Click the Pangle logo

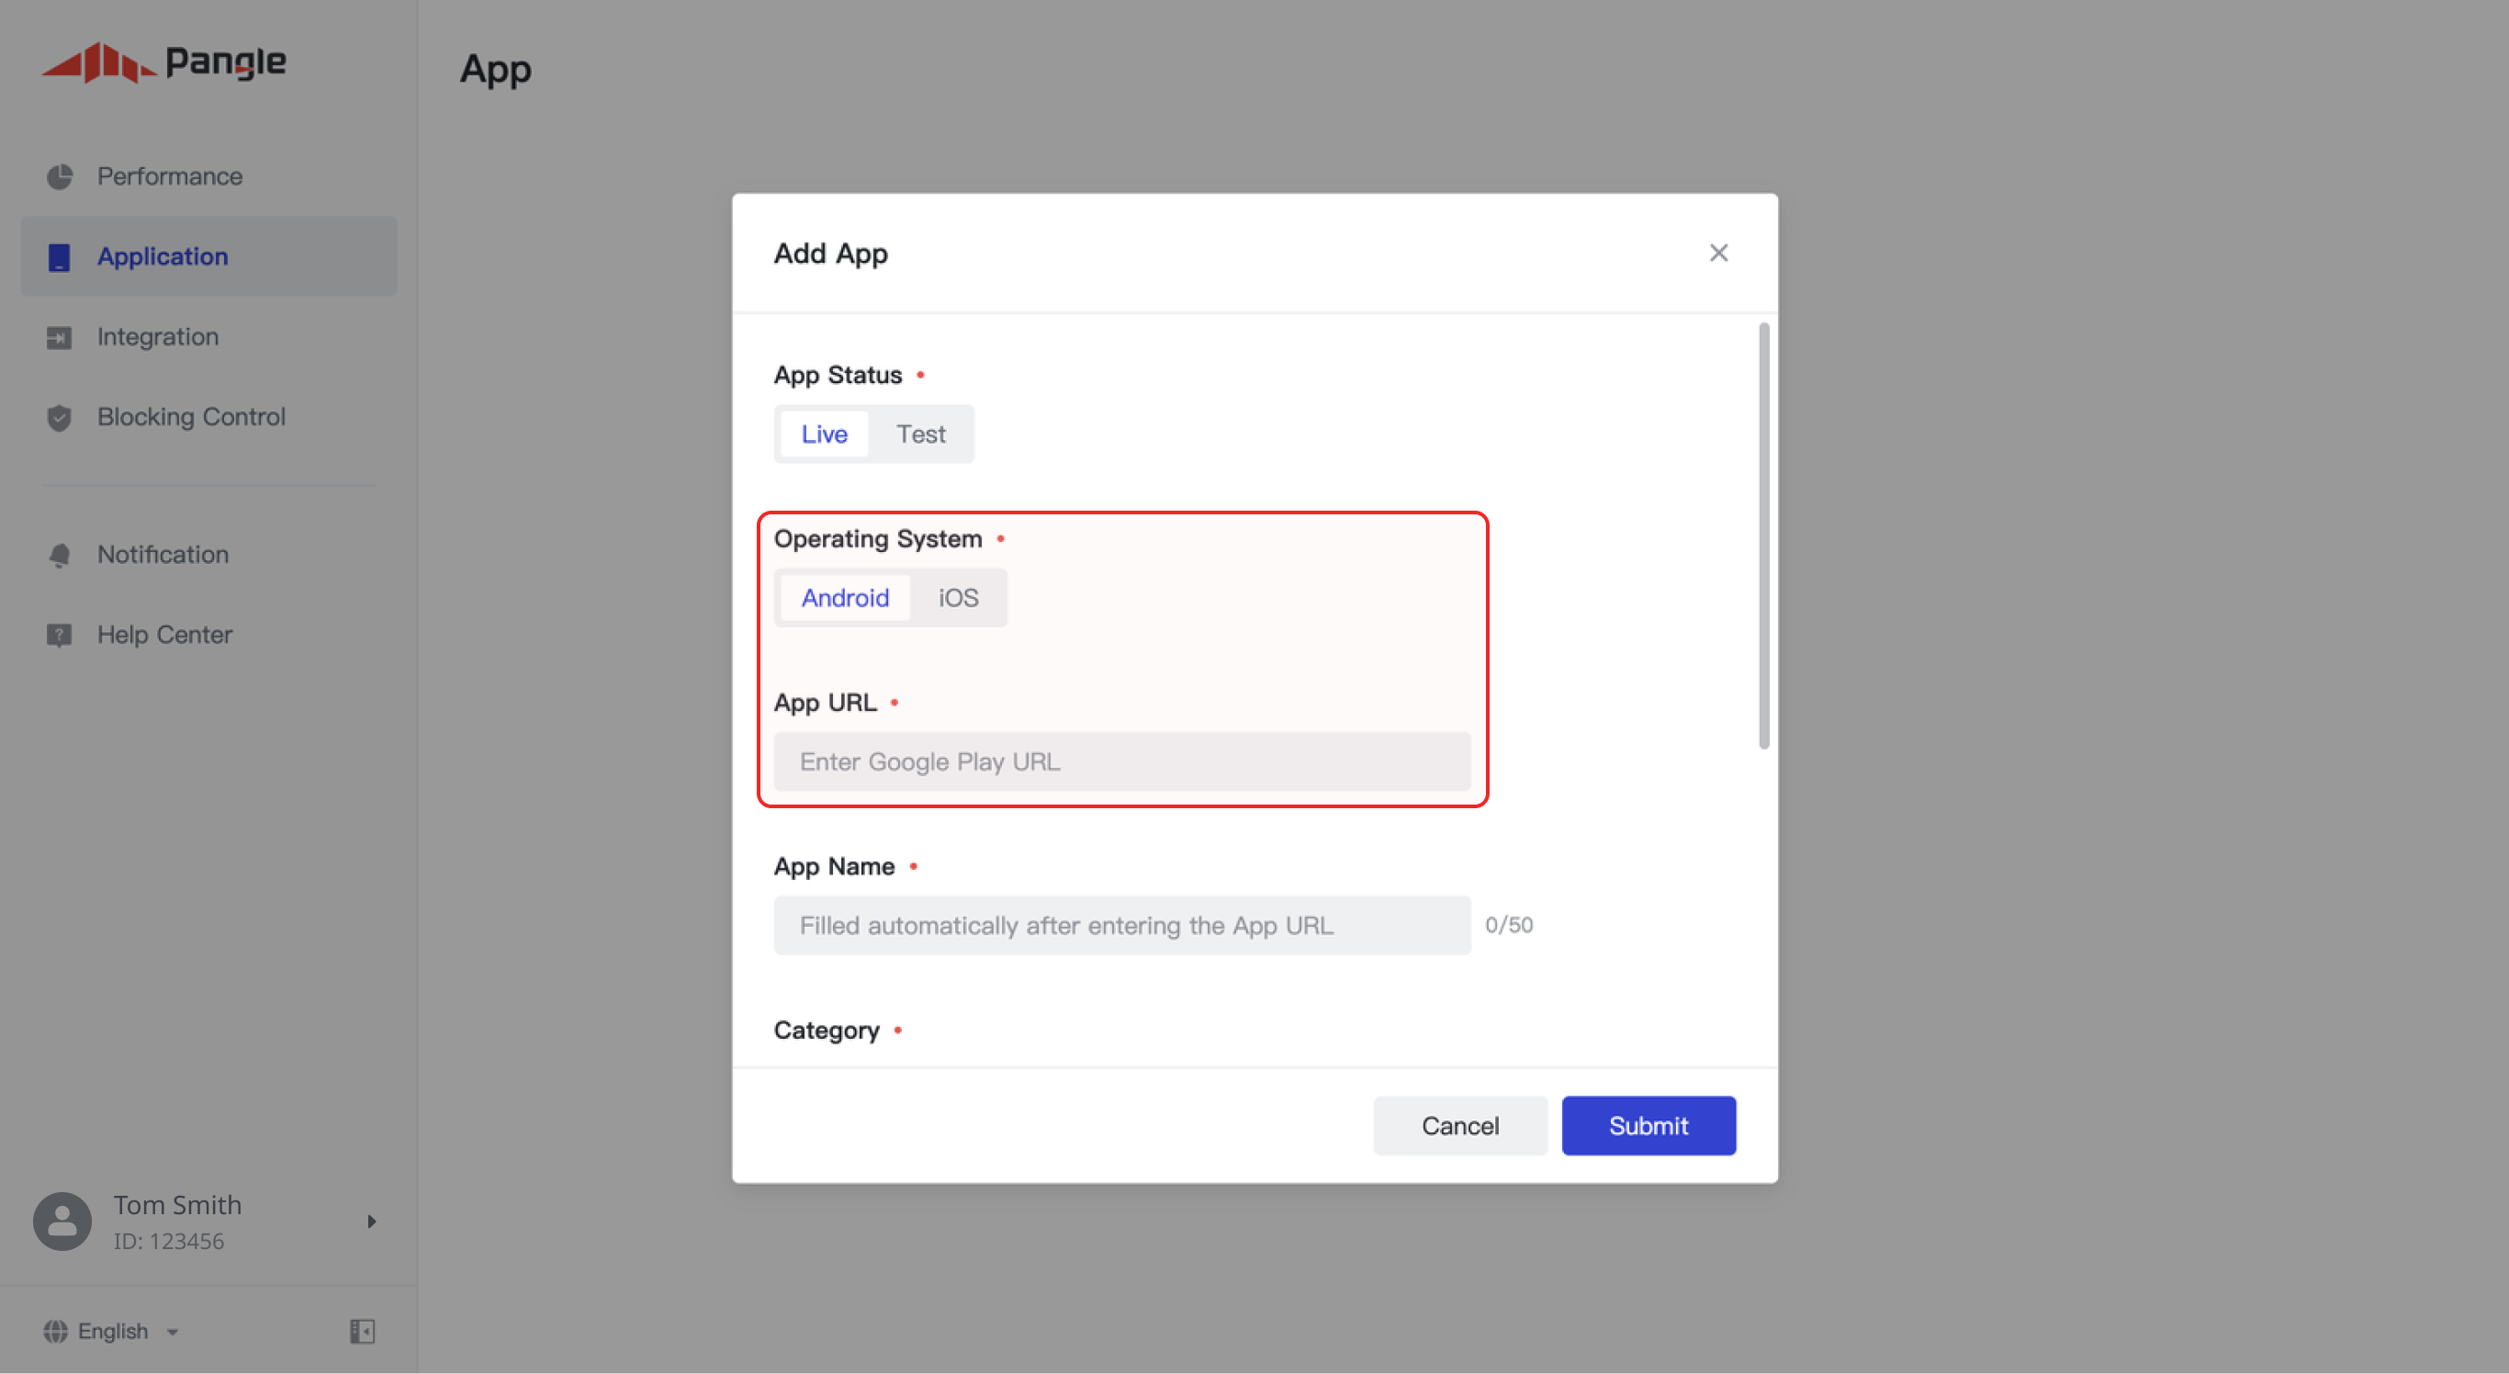[163, 62]
